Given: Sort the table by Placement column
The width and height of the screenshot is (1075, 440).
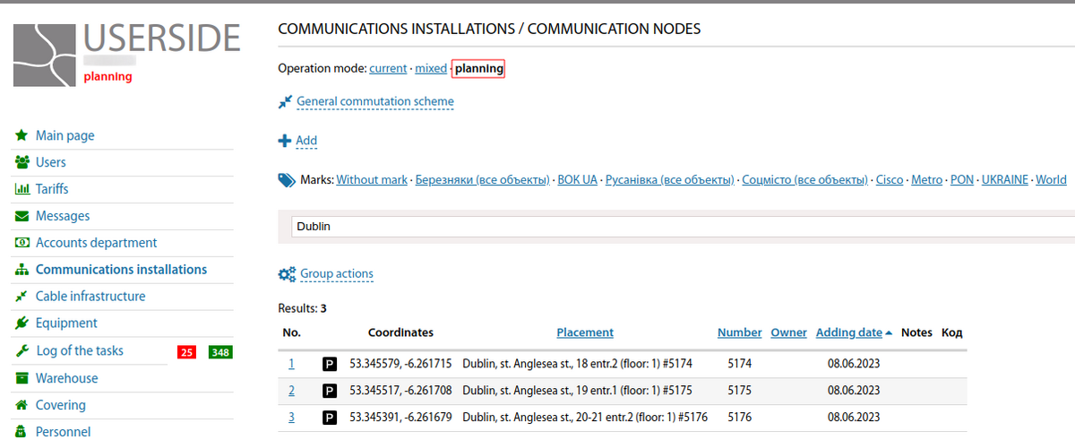Looking at the screenshot, I should [585, 332].
